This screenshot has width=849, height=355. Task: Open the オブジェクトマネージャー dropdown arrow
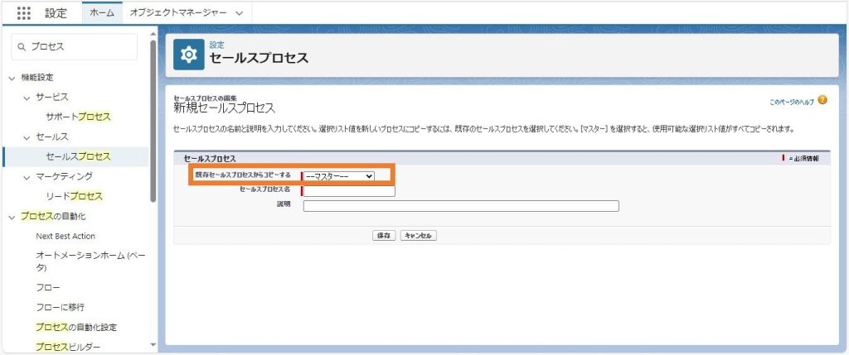(x=240, y=13)
